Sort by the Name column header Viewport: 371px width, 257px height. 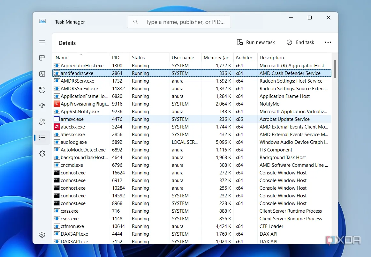pos(62,58)
